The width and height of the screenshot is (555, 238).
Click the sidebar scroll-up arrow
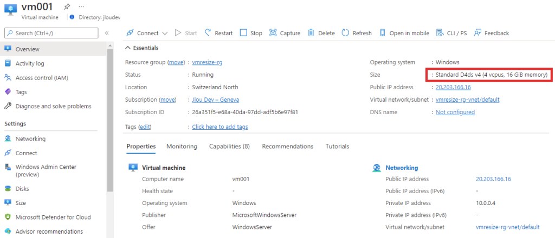pyautogui.click(x=110, y=45)
